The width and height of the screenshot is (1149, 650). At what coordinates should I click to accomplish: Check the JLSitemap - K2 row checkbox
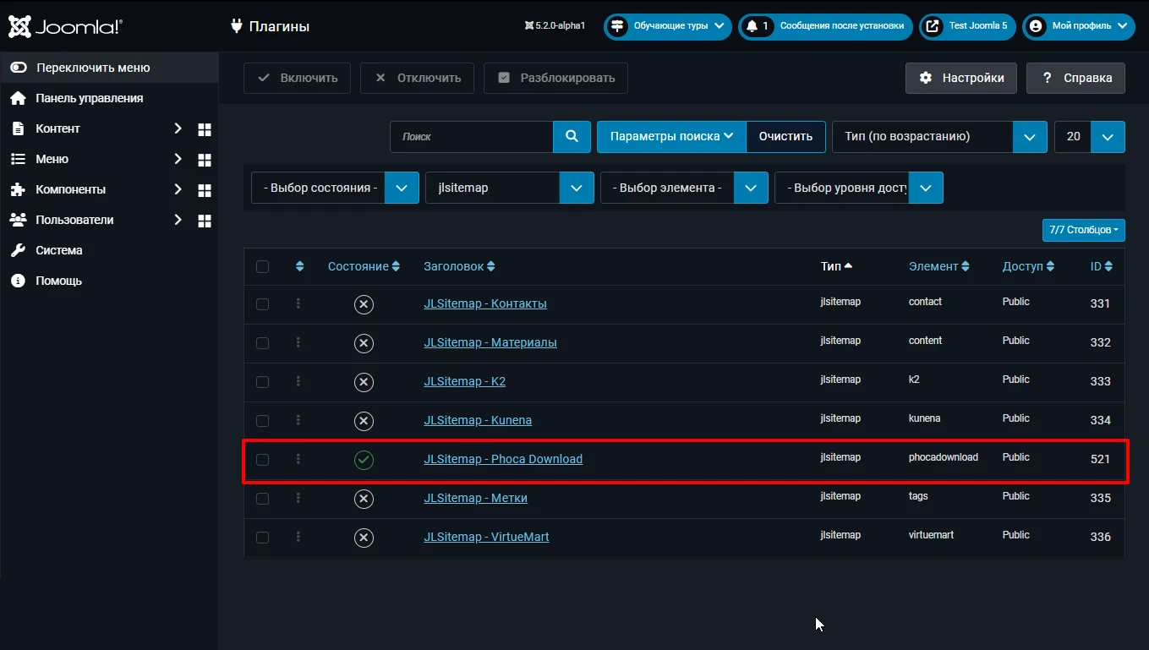coord(262,382)
